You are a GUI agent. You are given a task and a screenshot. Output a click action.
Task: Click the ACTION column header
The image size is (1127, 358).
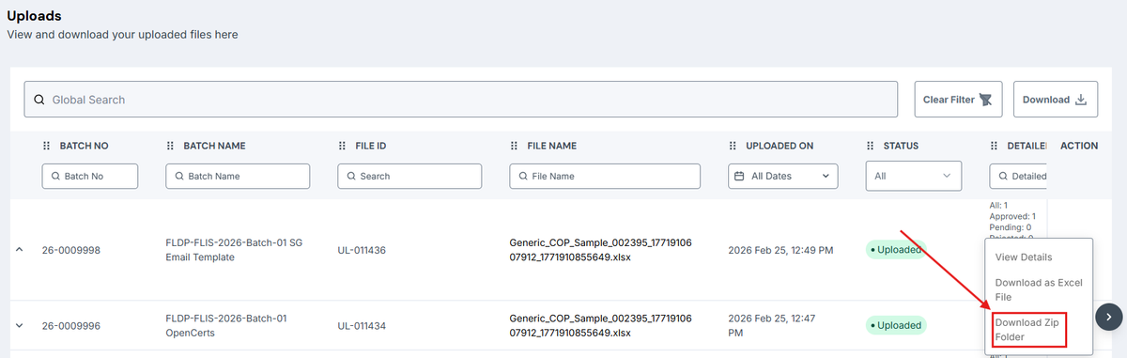click(1079, 146)
